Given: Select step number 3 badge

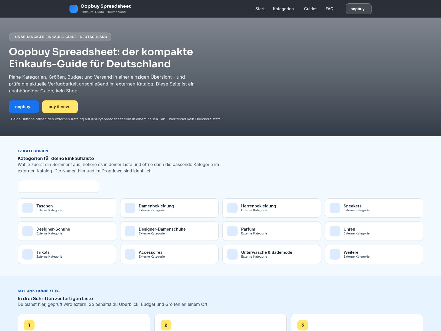Looking at the screenshot, I should point(303,325).
